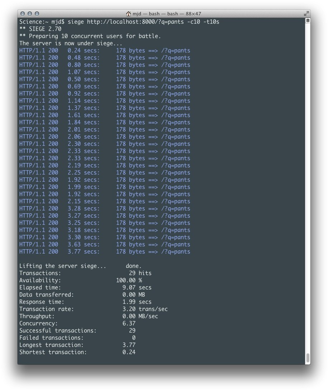
Task: Click the split pane icon above scrollbar
Action: 308,21
